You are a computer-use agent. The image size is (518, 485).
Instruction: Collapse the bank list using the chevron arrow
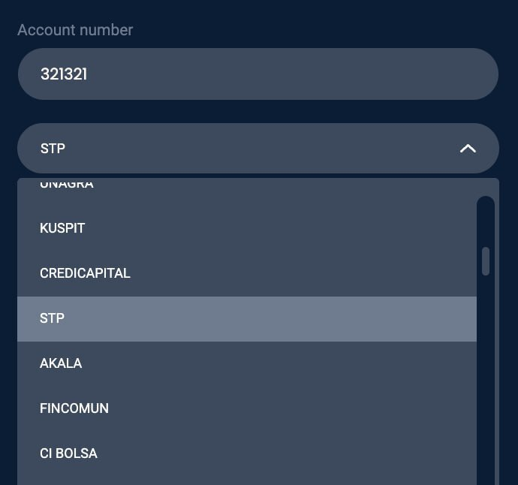point(468,149)
